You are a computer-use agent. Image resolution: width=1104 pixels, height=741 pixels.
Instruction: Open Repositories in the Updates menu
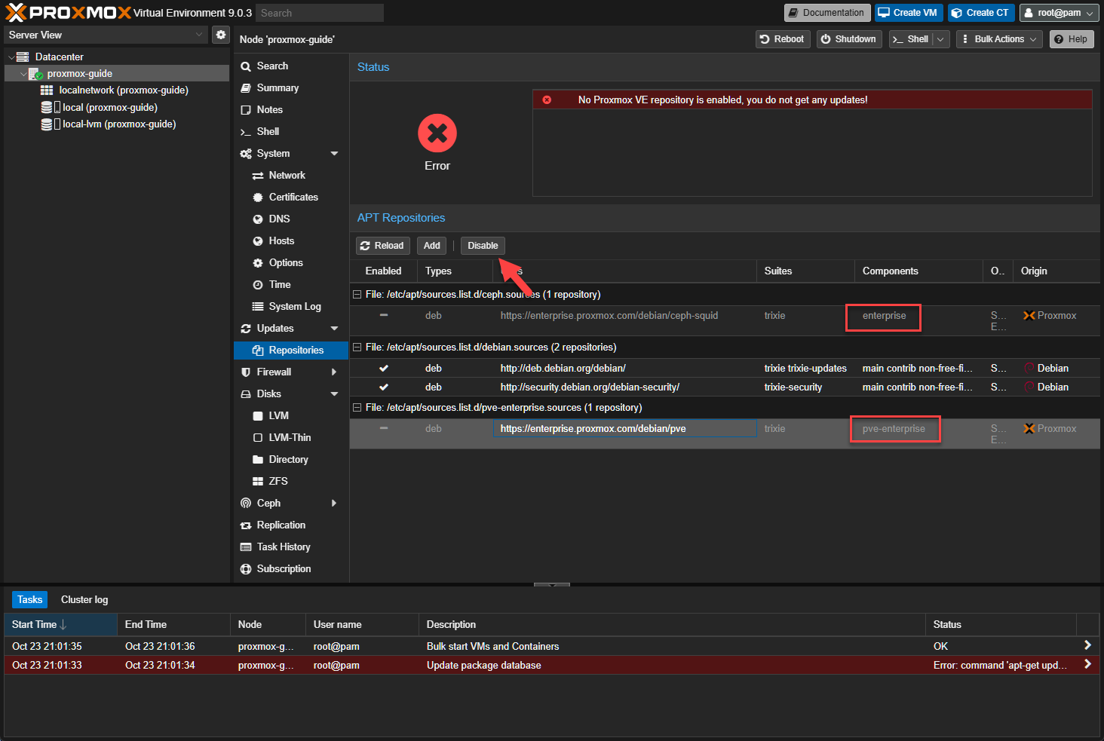296,350
